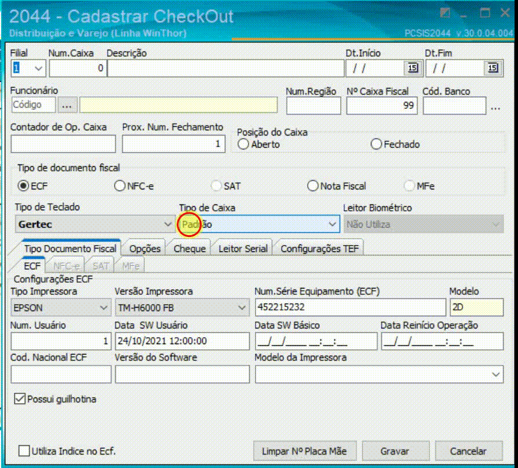The width and height of the screenshot is (518, 468).
Task: Click the Contador de Op. Caixa field
Action: coord(63,144)
